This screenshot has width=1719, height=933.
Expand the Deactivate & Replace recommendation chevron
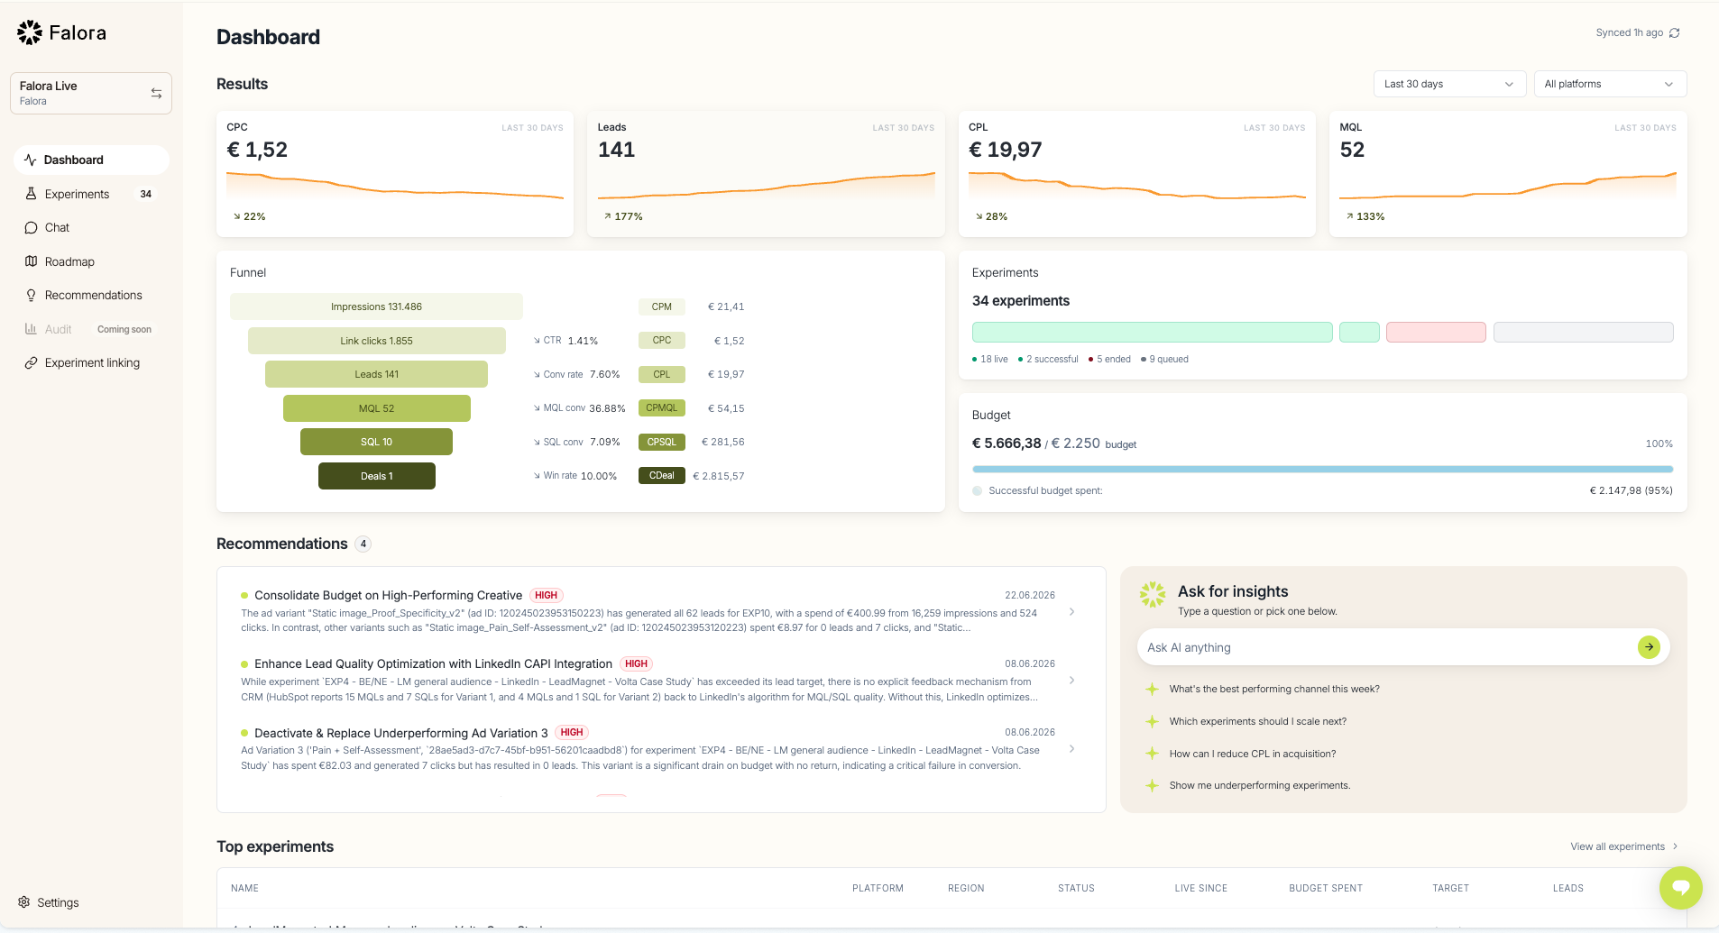pyautogui.click(x=1071, y=748)
